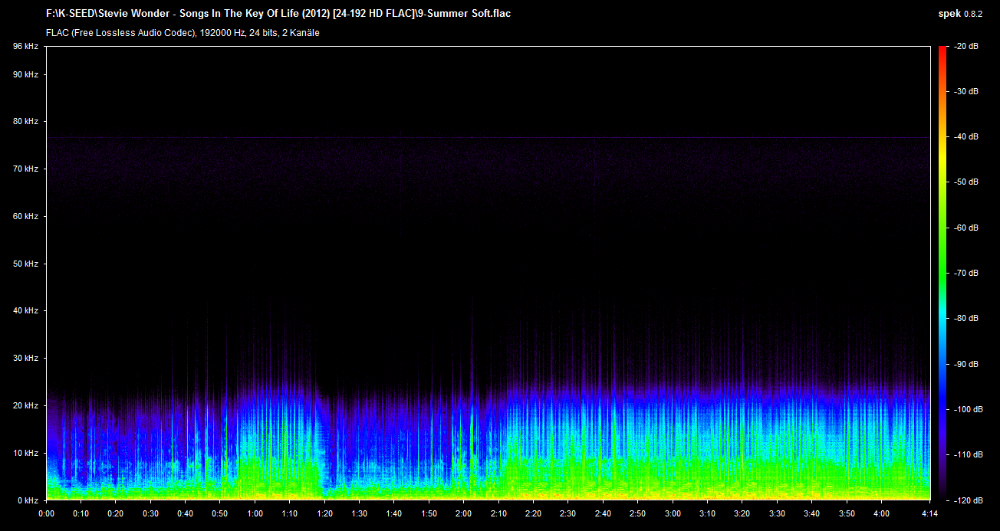1000x531 pixels.
Task: Select the 3:00 time axis label
Action: click(x=673, y=513)
